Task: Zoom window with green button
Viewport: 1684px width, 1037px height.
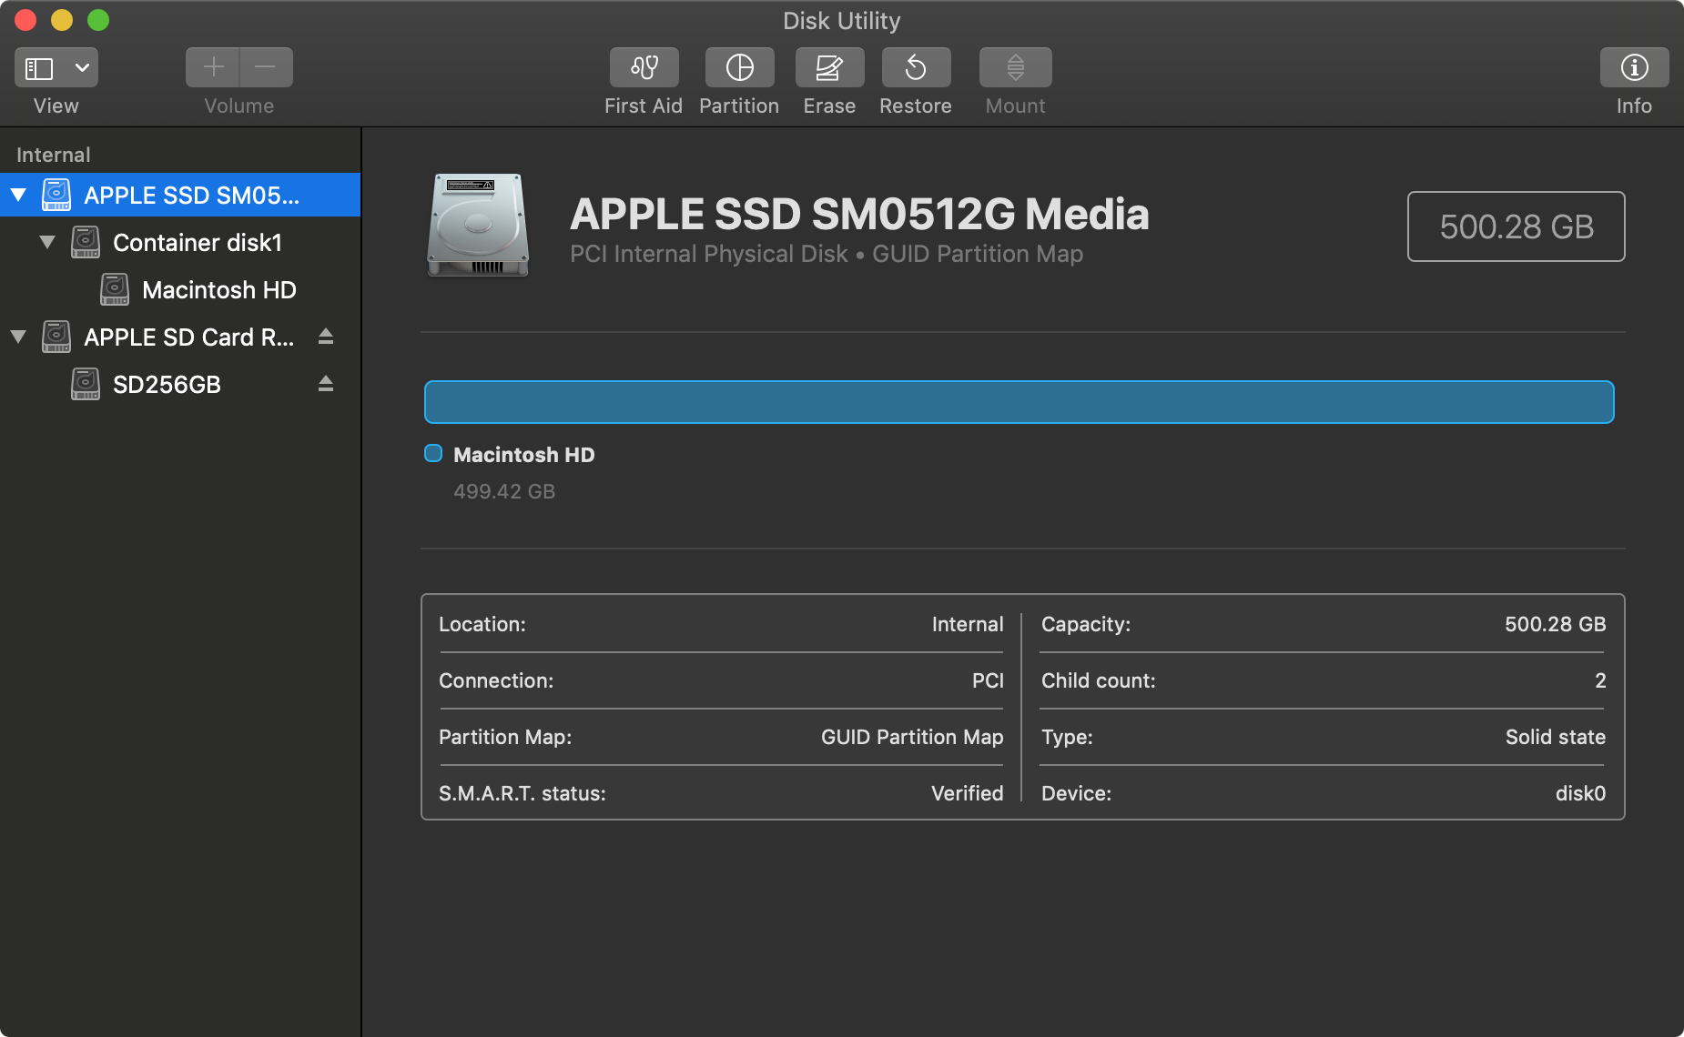Action: point(98,20)
